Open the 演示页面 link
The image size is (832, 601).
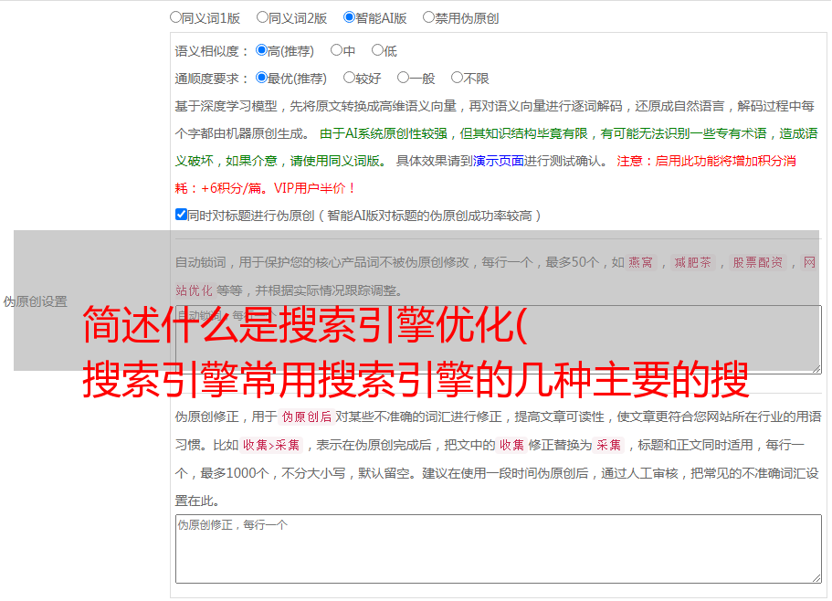[x=498, y=161]
